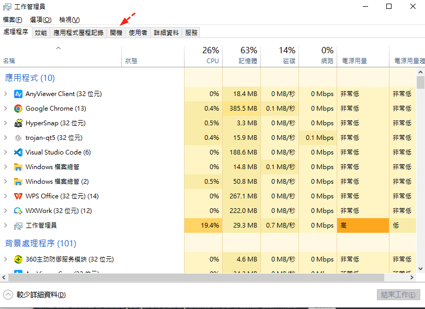The height and width of the screenshot is (309, 425).
Task: Click the trojan-qt5 process icon
Action: 18,138
